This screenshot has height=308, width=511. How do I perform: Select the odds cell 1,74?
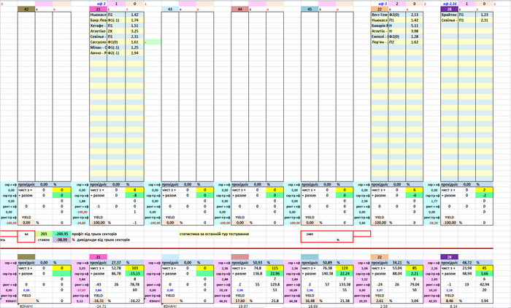click(134, 20)
